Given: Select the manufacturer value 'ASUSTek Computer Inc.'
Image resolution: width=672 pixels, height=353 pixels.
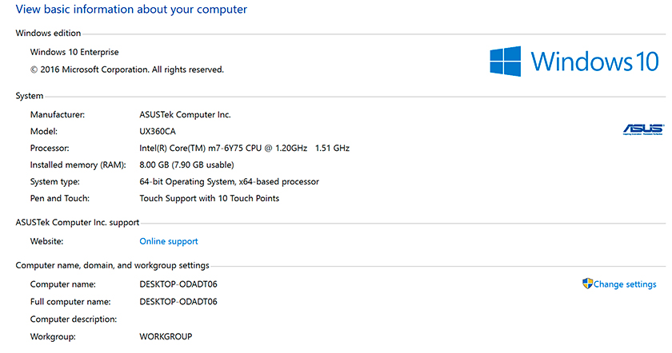Looking at the screenshot, I should 185,115.
